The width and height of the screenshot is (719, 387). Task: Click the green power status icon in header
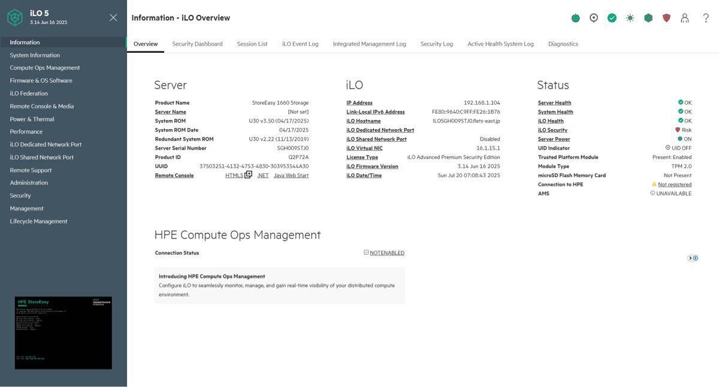[576, 18]
